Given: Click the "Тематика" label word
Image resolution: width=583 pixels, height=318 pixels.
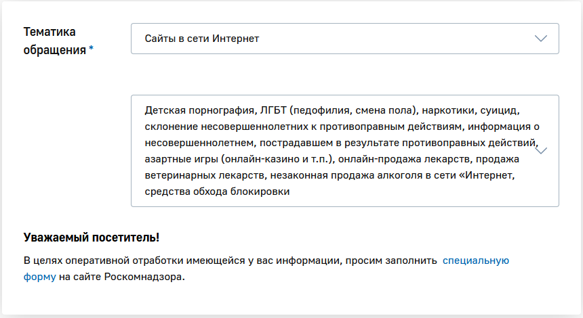Looking at the screenshot, I should click(x=49, y=32).
